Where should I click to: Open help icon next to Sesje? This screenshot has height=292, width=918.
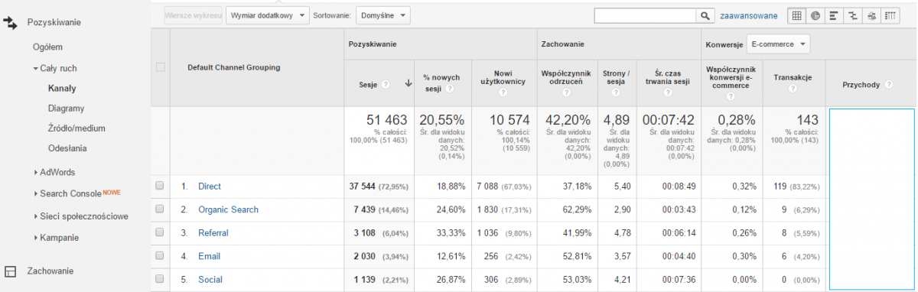386,85
